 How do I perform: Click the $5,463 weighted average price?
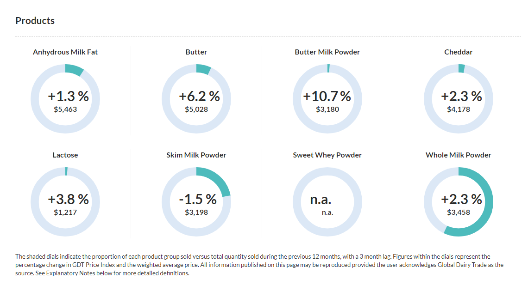click(x=65, y=110)
